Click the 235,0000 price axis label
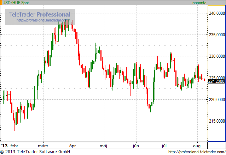 coord(217,35)
